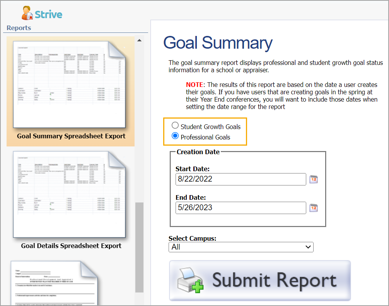Click the Goal Summary Spreadsheet Export label

pyautogui.click(x=71, y=136)
